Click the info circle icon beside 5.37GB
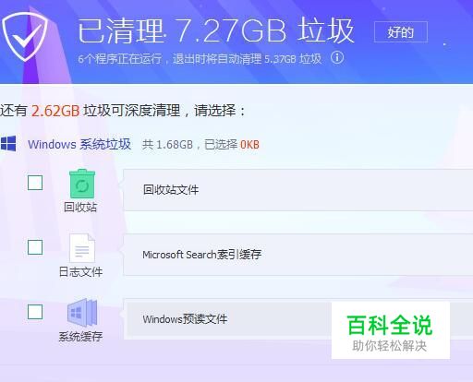473x382 pixels. (337, 57)
